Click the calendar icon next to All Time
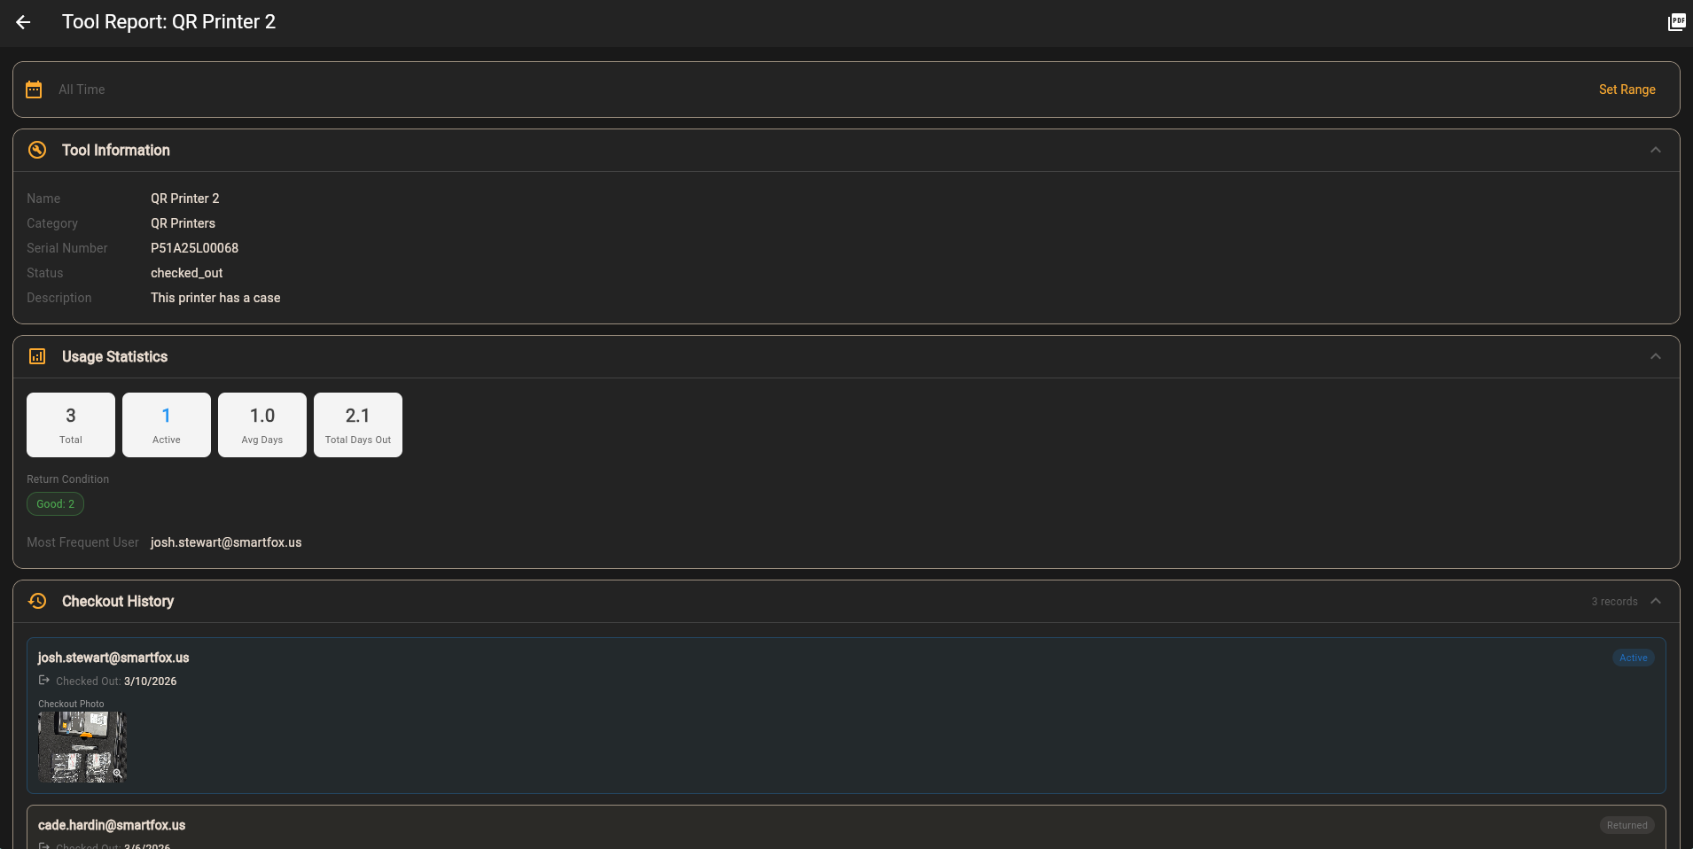Screen dimensions: 1693x849 (34, 89)
